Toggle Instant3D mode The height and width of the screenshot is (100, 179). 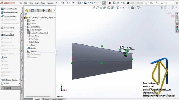[x=10, y=88]
